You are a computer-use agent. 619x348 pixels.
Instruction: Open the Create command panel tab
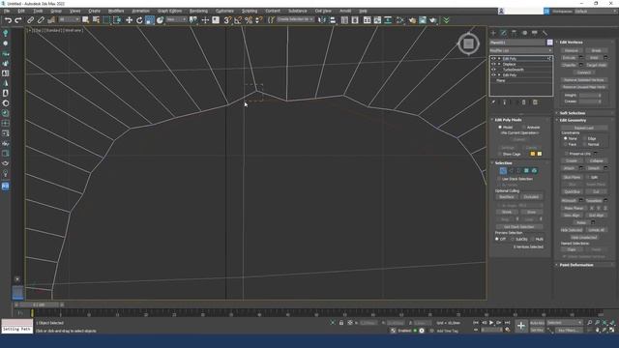point(493,33)
